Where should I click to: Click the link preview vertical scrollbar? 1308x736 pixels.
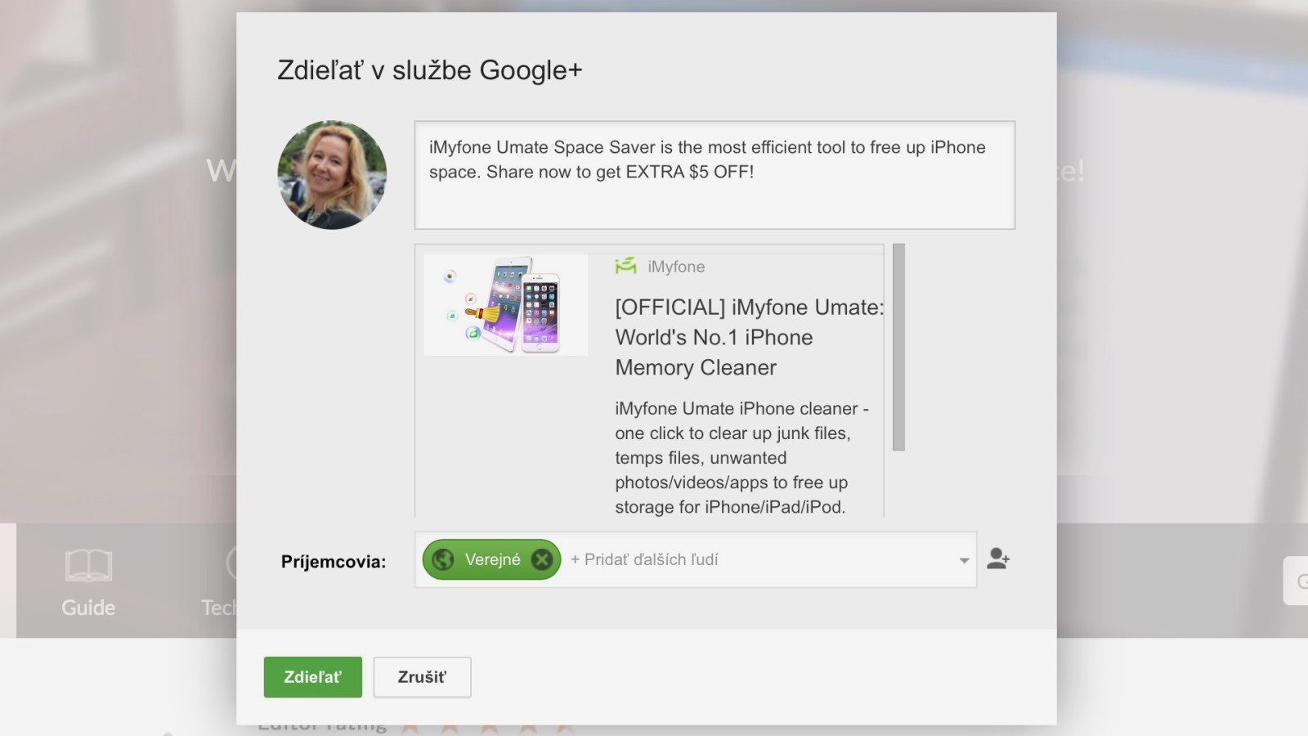coord(898,347)
